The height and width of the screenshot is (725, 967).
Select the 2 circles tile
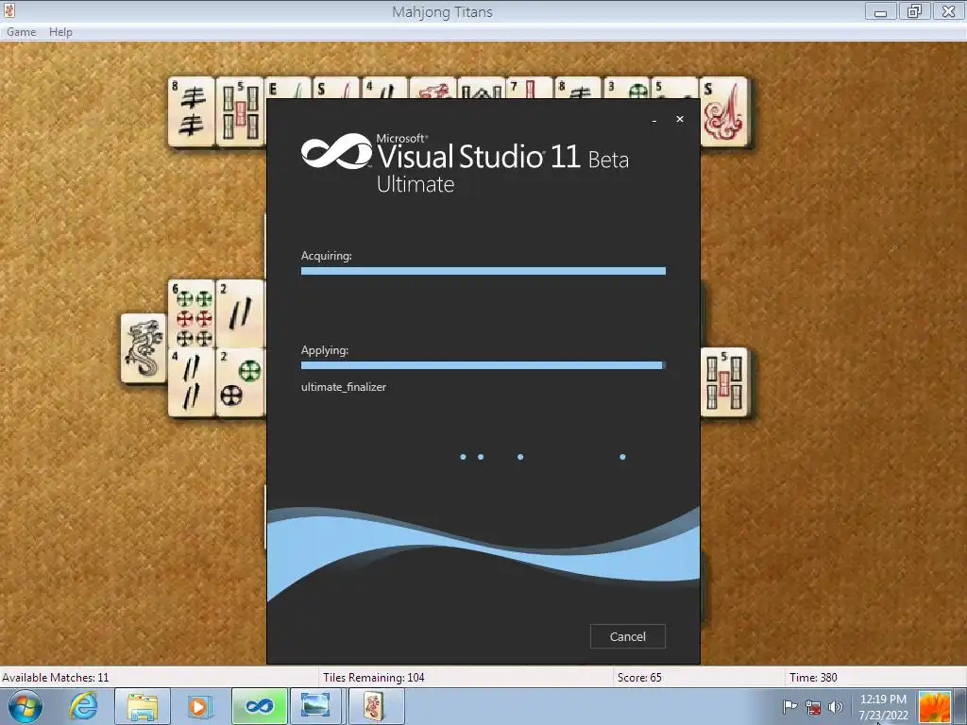click(x=241, y=382)
